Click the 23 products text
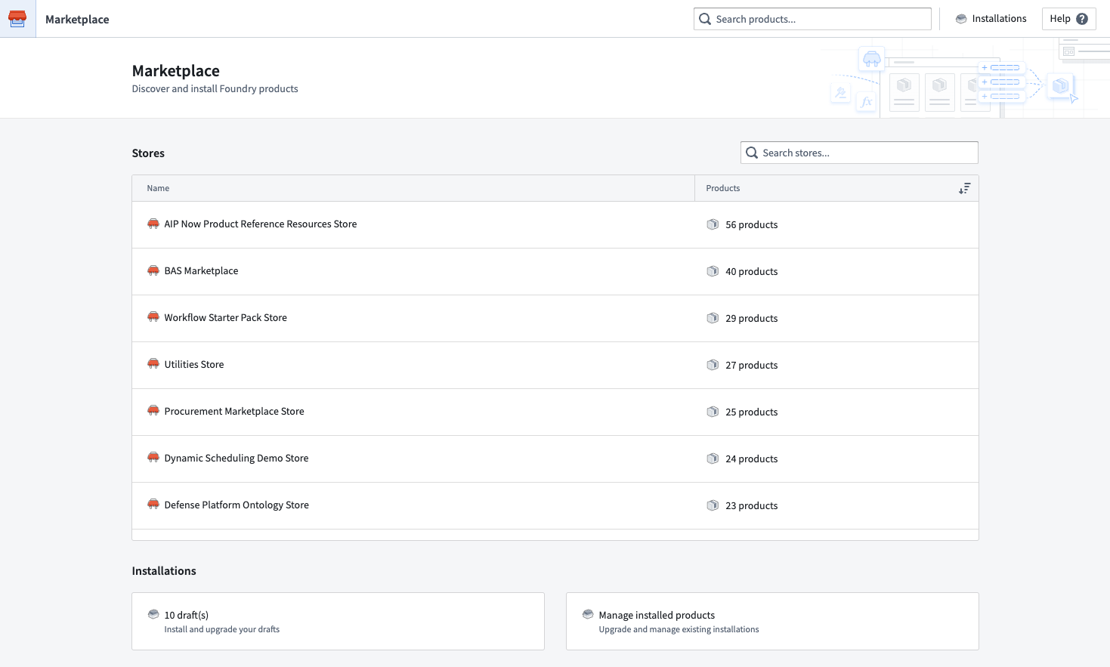Screen dimensions: 1110x667 coord(751,505)
